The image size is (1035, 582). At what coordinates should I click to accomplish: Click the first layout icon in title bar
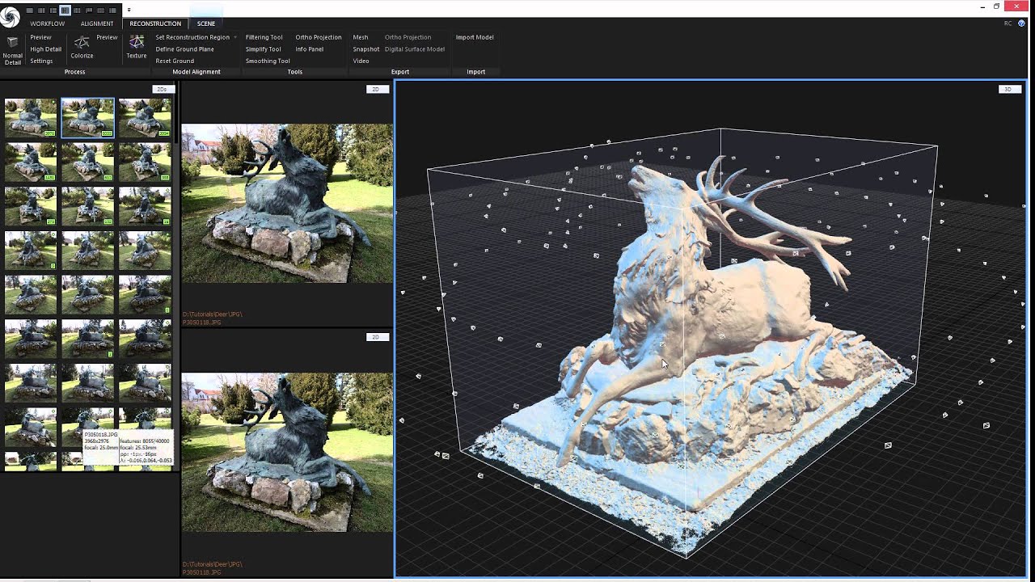(30, 11)
